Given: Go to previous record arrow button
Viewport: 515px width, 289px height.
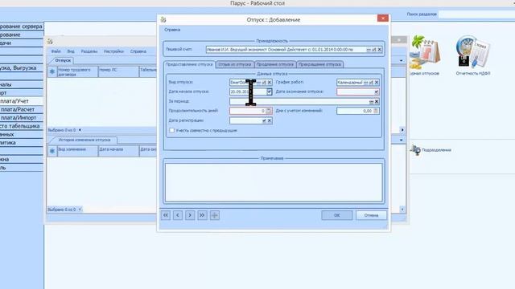Looking at the screenshot, I should (178, 215).
